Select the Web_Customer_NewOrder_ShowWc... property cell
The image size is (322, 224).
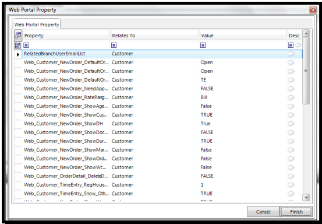[66, 167]
